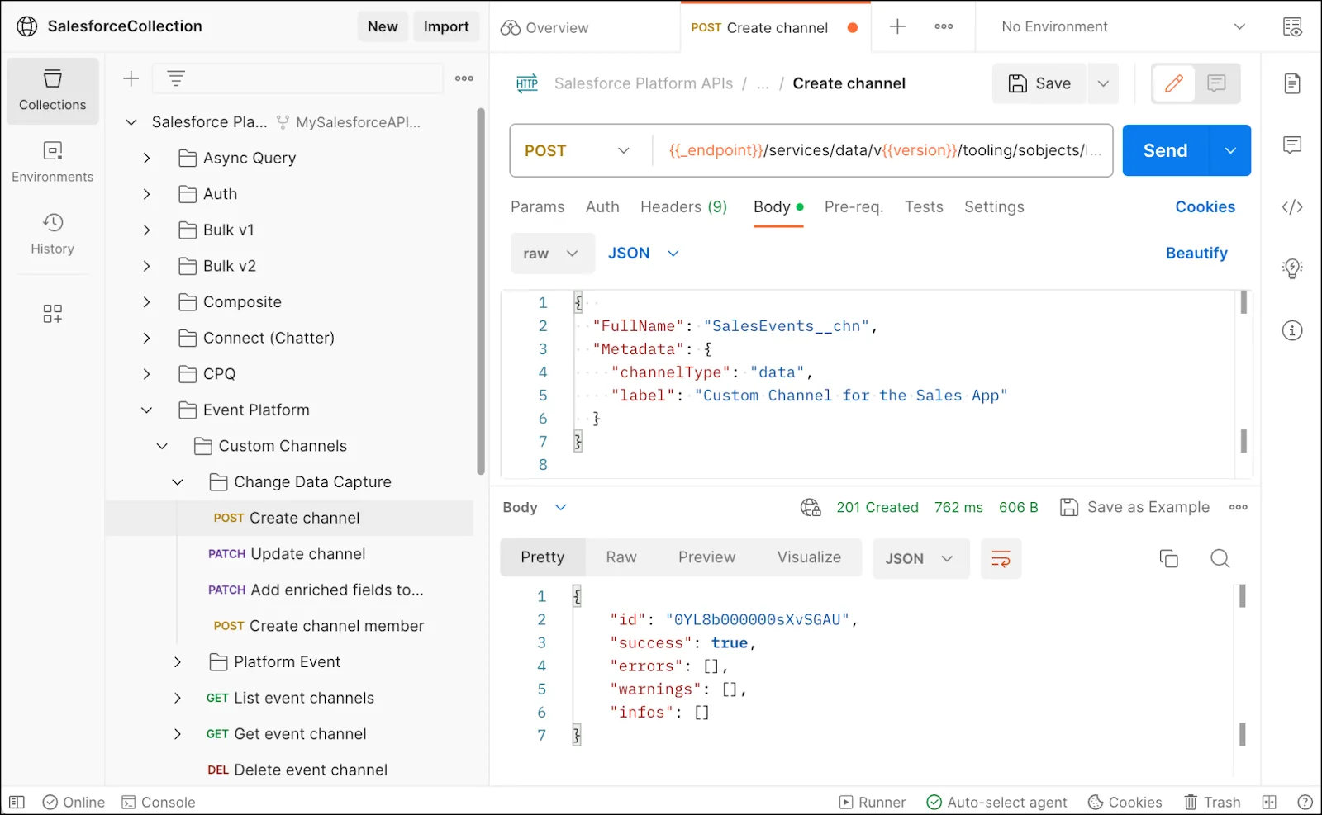This screenshot has width=1322, height=815.
Task: Open the Overview tab
Action: point(544,27)
